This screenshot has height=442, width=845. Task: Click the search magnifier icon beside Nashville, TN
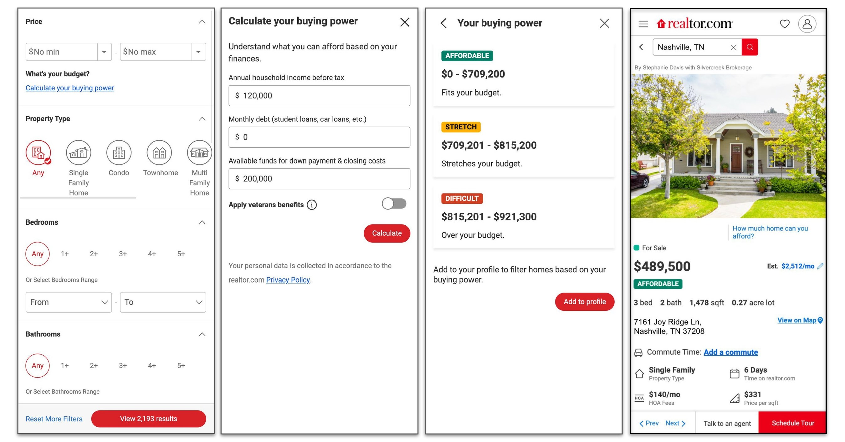coord(750,47)
